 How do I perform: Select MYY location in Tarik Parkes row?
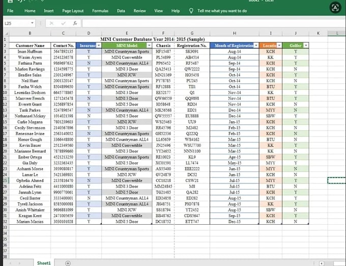point(271,110)
